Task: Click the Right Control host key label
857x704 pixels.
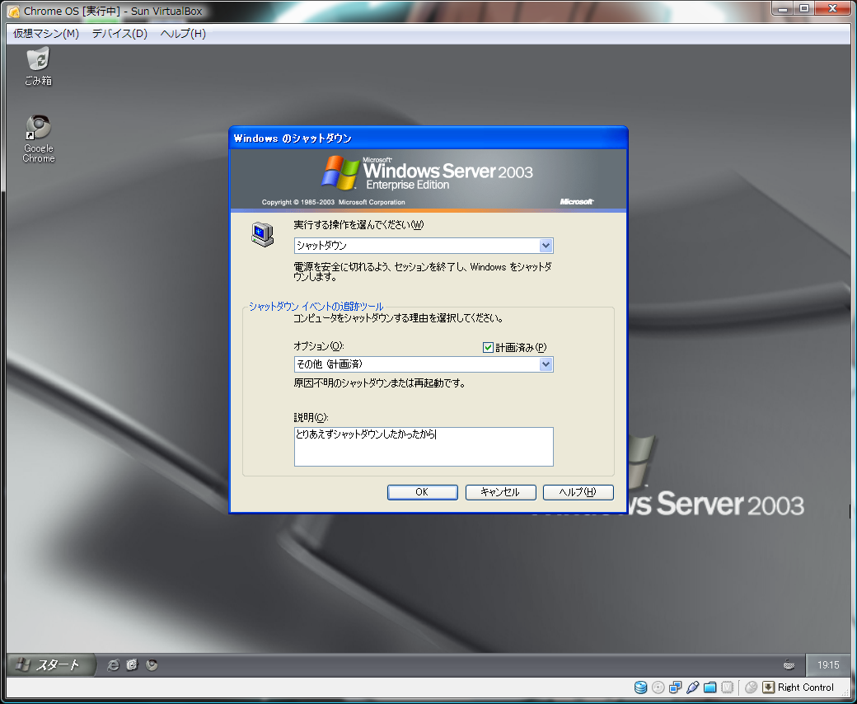Action: (x=806, y=687)
